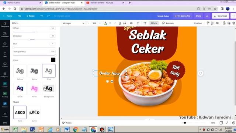
Task: Select the Curve shape option
Action: pos(34,112)
